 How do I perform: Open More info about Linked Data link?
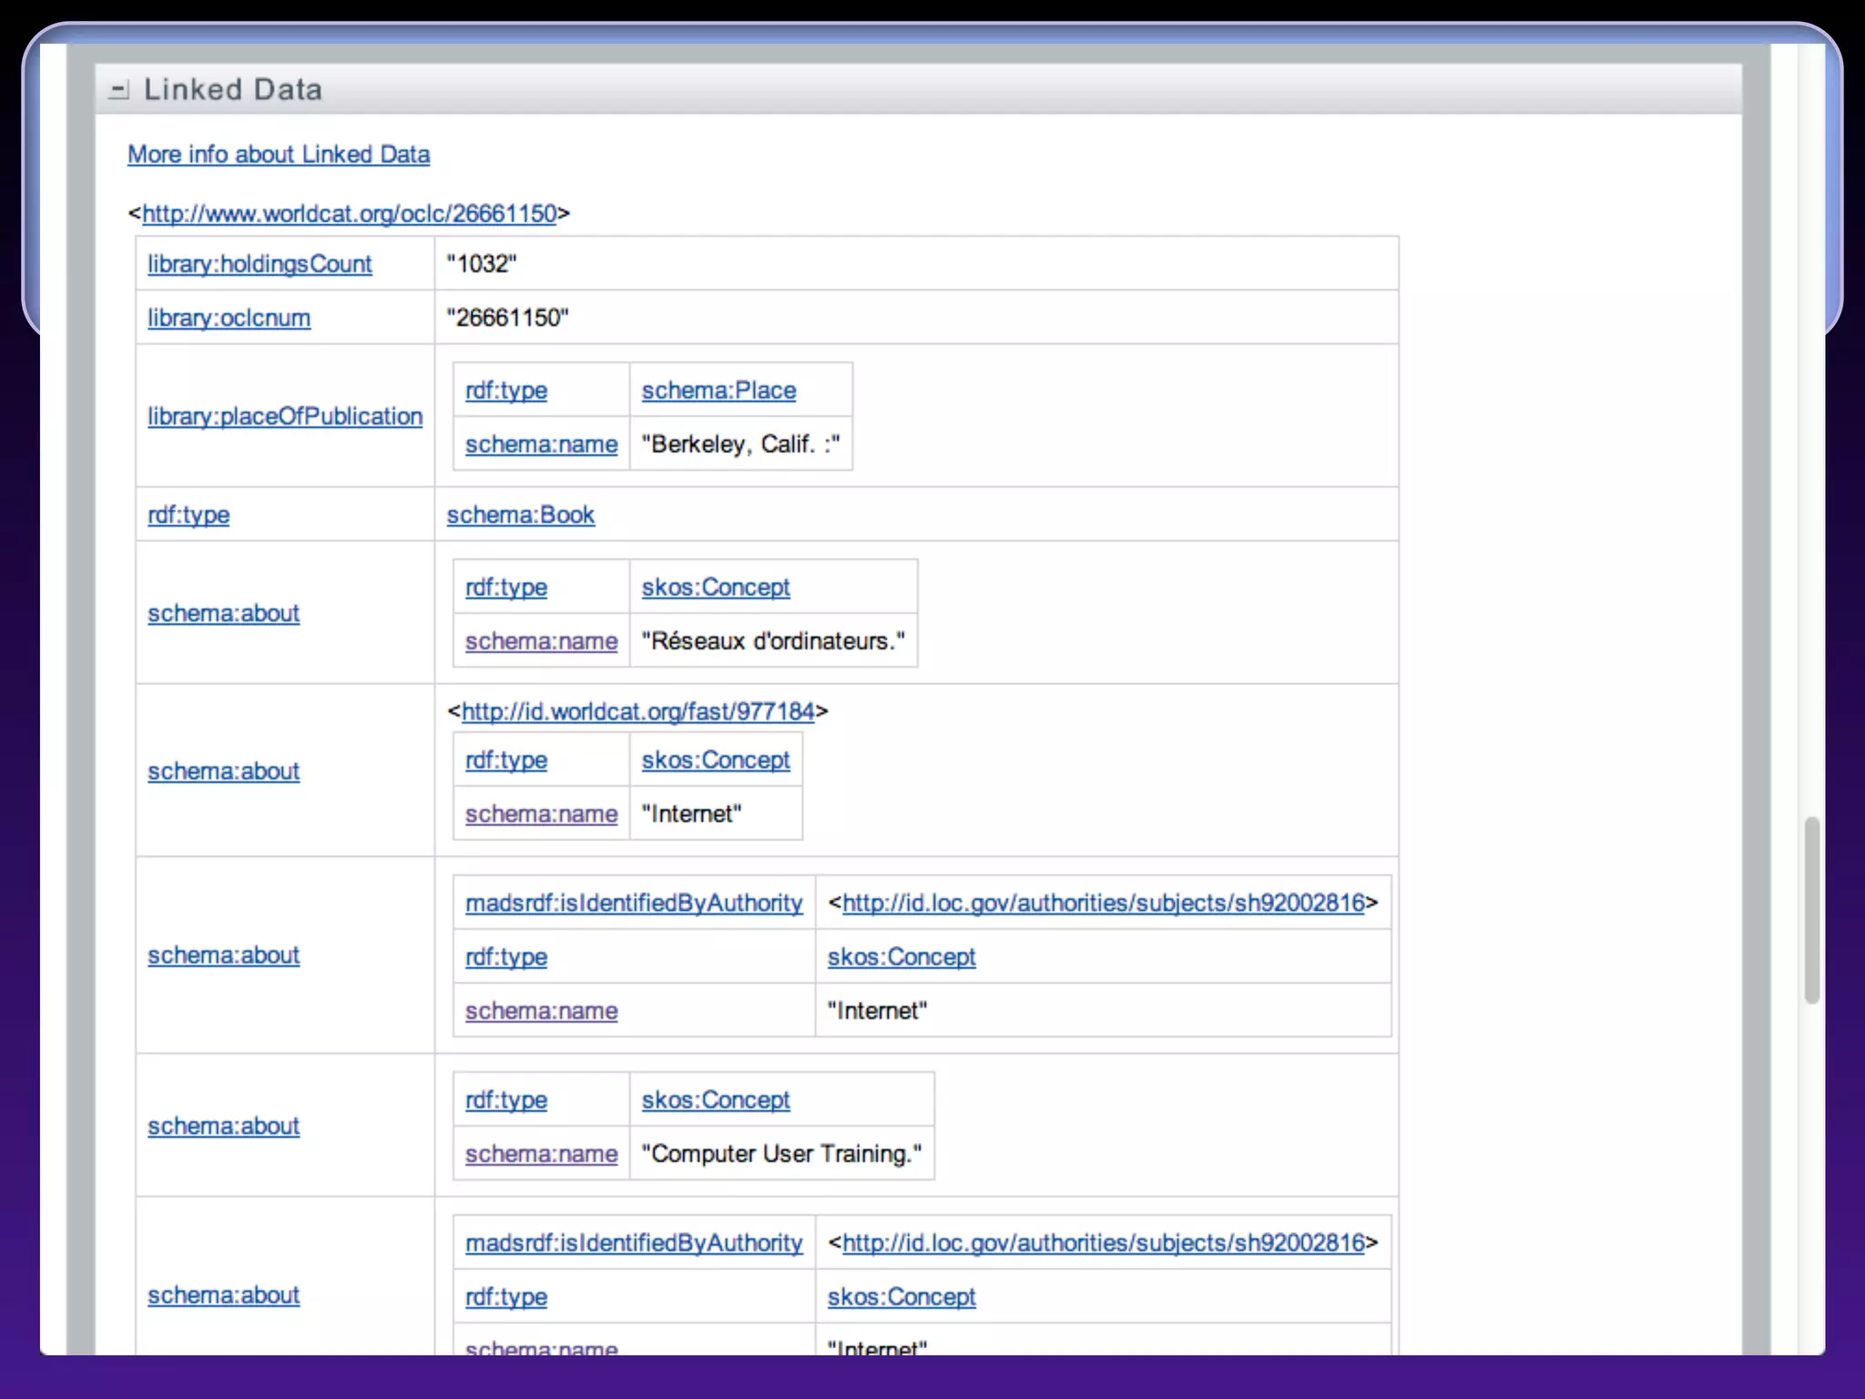click(x=278, y=155)
